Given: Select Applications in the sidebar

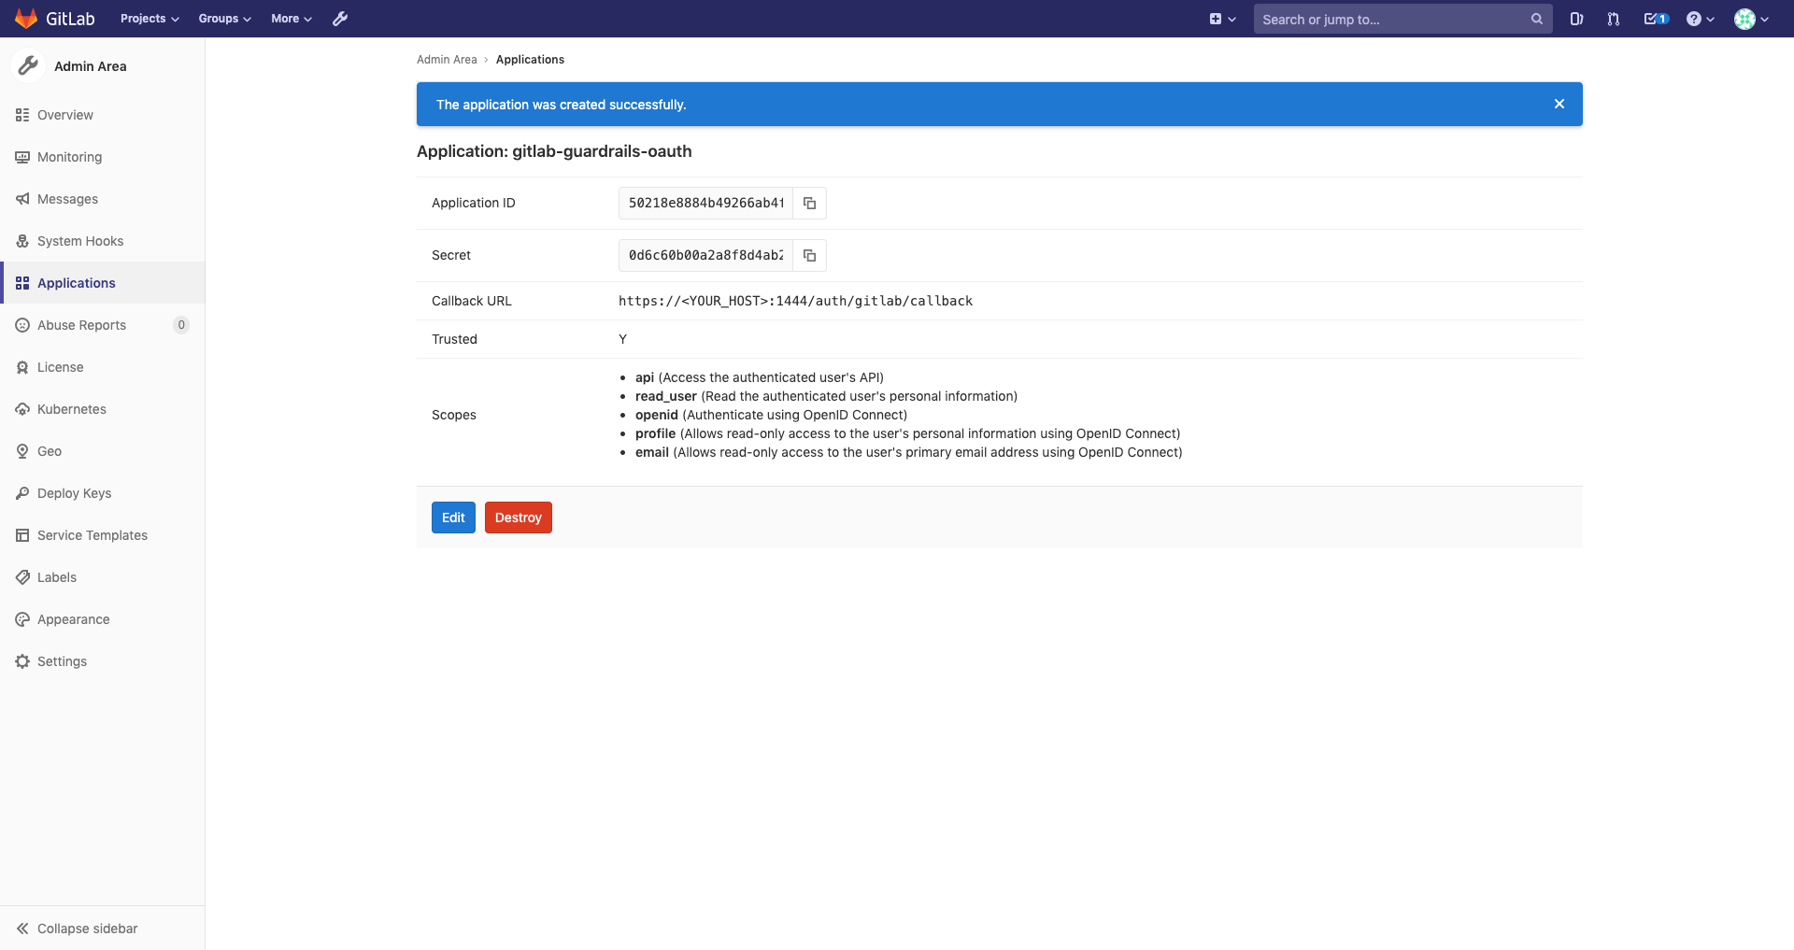Looking at the screenshot, I should [x=103, y=283].
